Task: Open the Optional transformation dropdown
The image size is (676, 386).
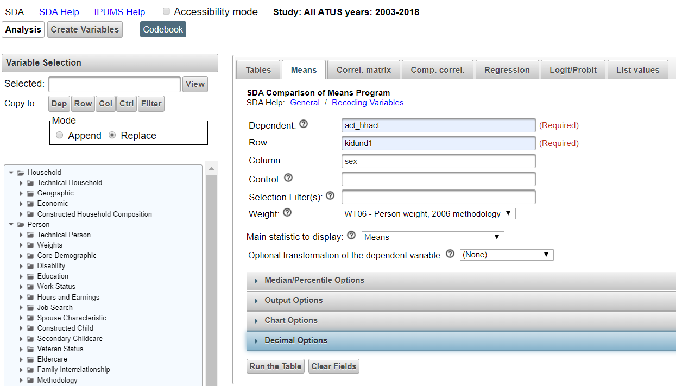Action: 507,255
